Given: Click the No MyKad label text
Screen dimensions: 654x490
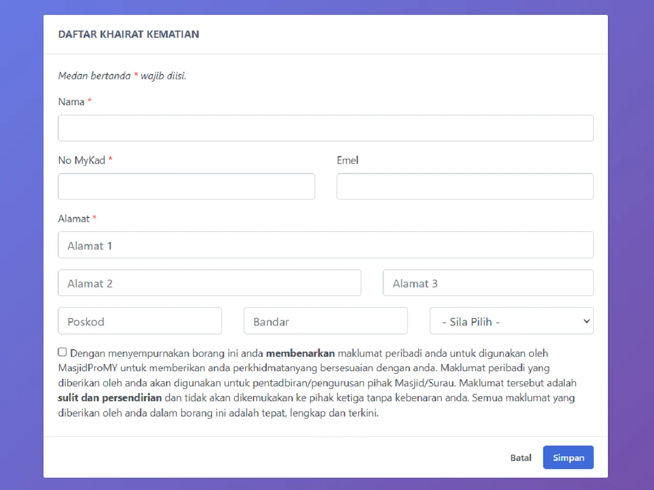Looking at the screenshot, I should pyautogui.click(x=82, y=160).
